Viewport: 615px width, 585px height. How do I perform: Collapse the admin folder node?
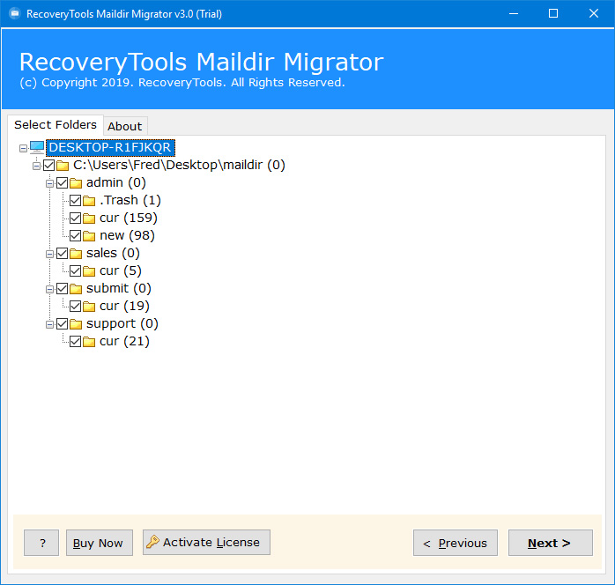tap(50, 183)
